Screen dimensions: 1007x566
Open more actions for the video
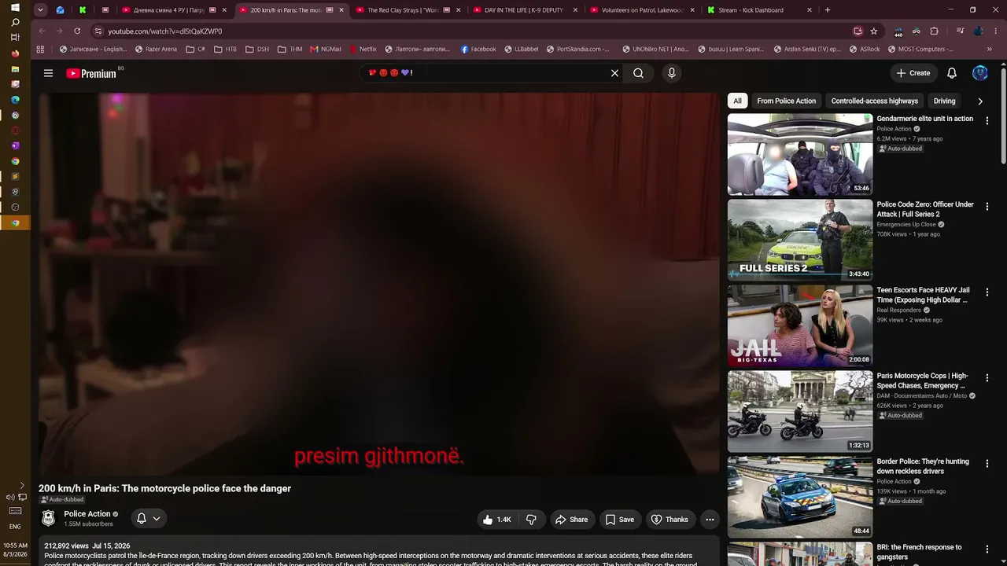point(710,520)
